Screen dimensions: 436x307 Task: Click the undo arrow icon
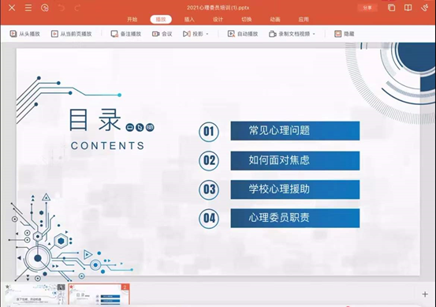point(61,8)
